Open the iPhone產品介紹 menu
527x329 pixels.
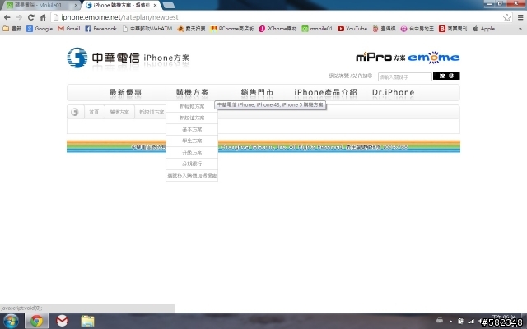tap(325, 92)
